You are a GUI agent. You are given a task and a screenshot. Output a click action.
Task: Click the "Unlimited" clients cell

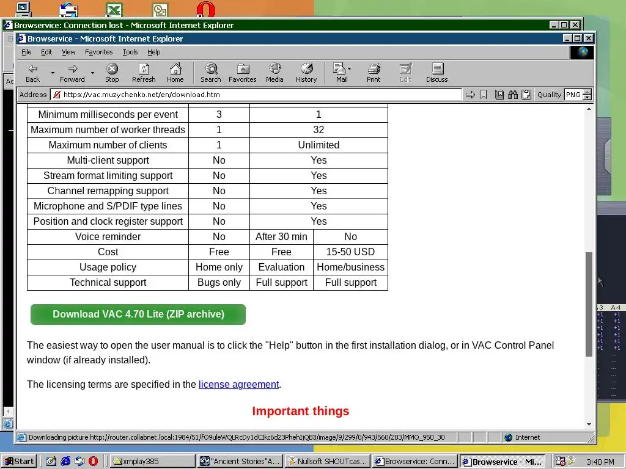pyautogui.click(x=319, y=145)
